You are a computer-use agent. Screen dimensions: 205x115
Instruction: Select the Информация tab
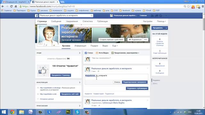click(80, 46)
